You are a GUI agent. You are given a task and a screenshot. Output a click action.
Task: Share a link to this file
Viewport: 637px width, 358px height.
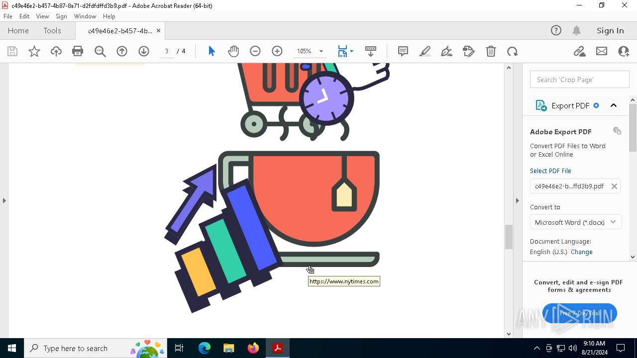point(580,51)
